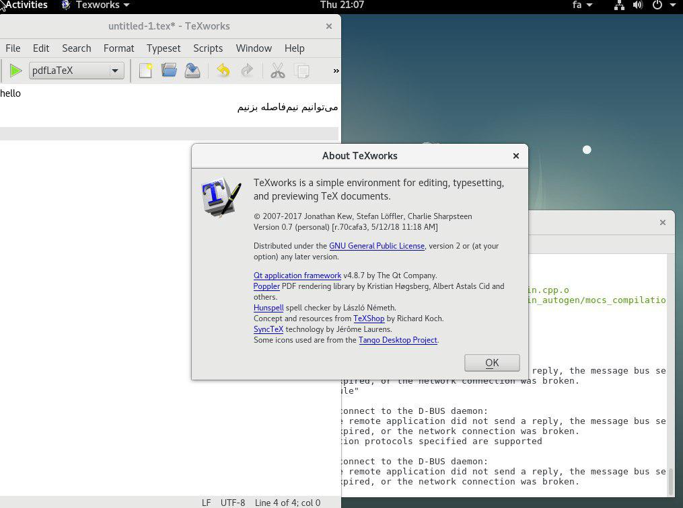Image resolution: width=683 pixels, height=508 pixels.
Task: Open the fa keyboard layout selector
Action: (582, 5)
